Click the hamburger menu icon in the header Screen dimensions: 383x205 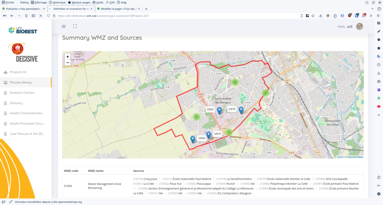(64, 26)
